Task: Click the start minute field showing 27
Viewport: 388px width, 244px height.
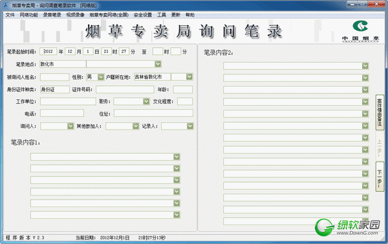Action: [x=124, y=52]
